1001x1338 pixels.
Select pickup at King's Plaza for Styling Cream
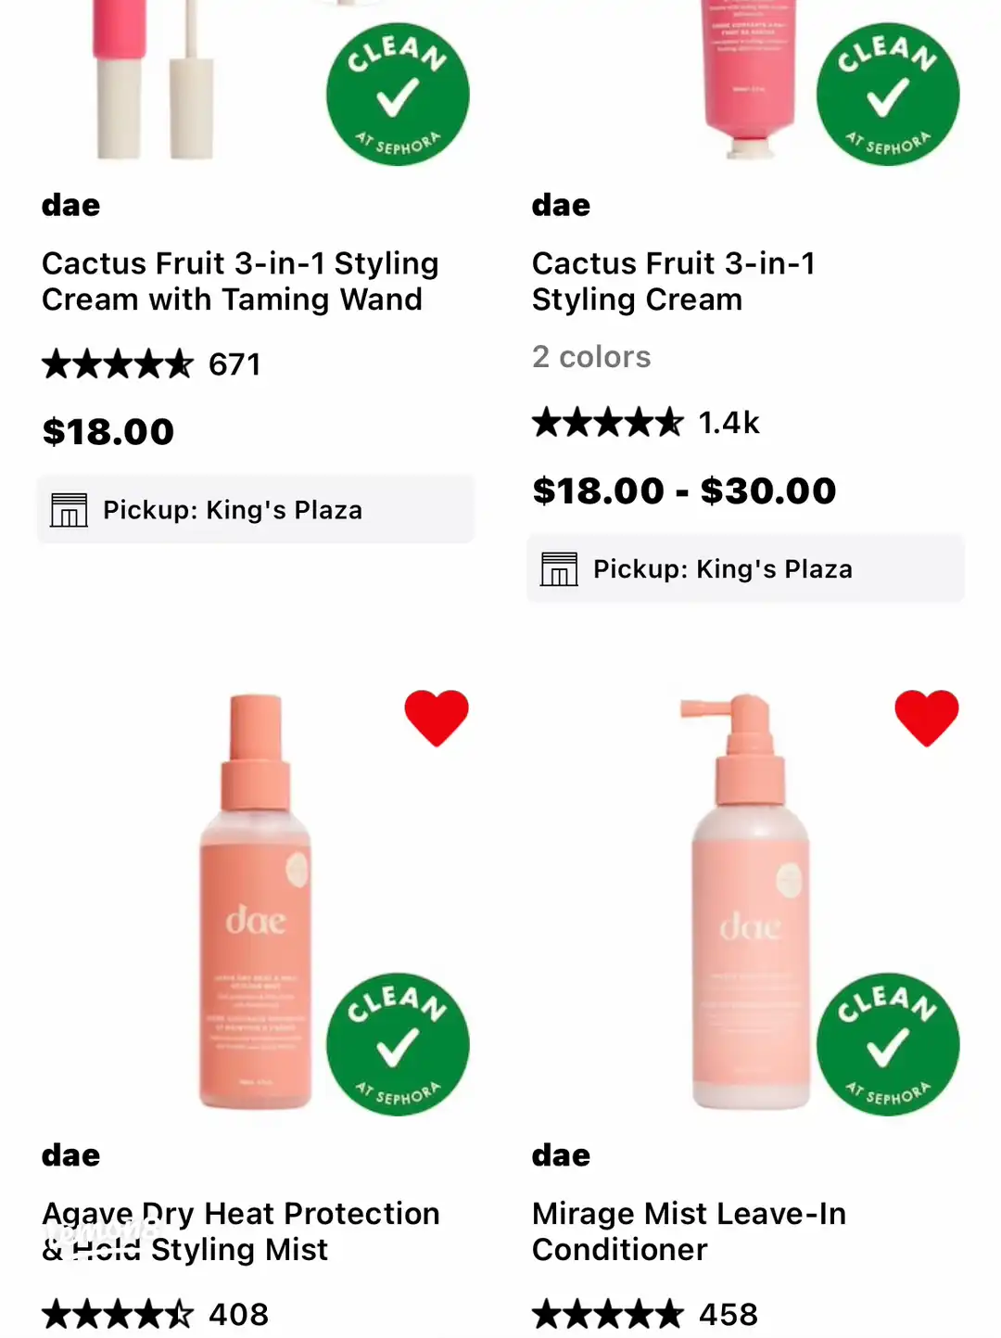tap(746, 569)
